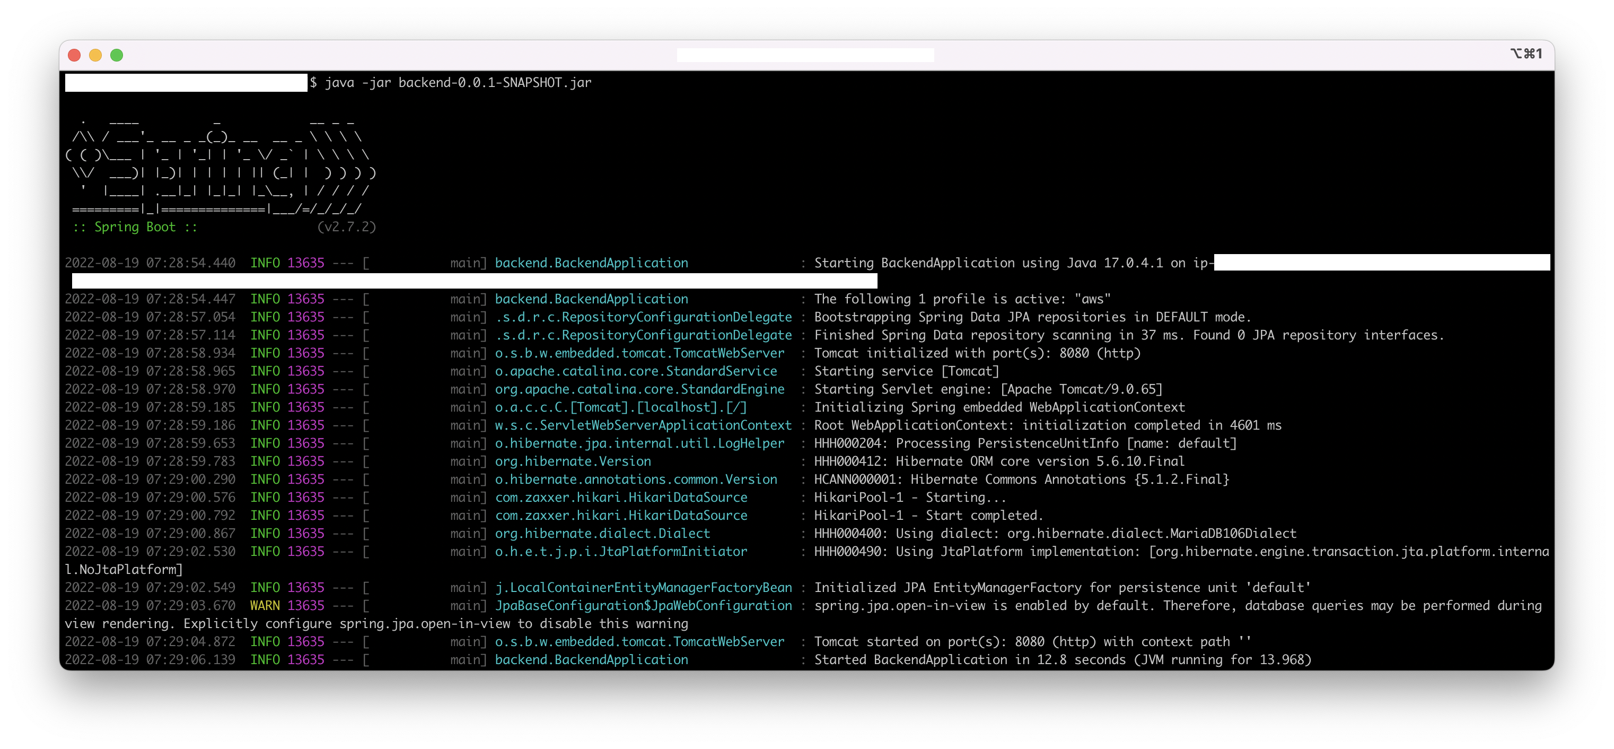Click 'backend.BackendApplication' logger in last log line
The image size is (1614, 749).
click(592, 660)
